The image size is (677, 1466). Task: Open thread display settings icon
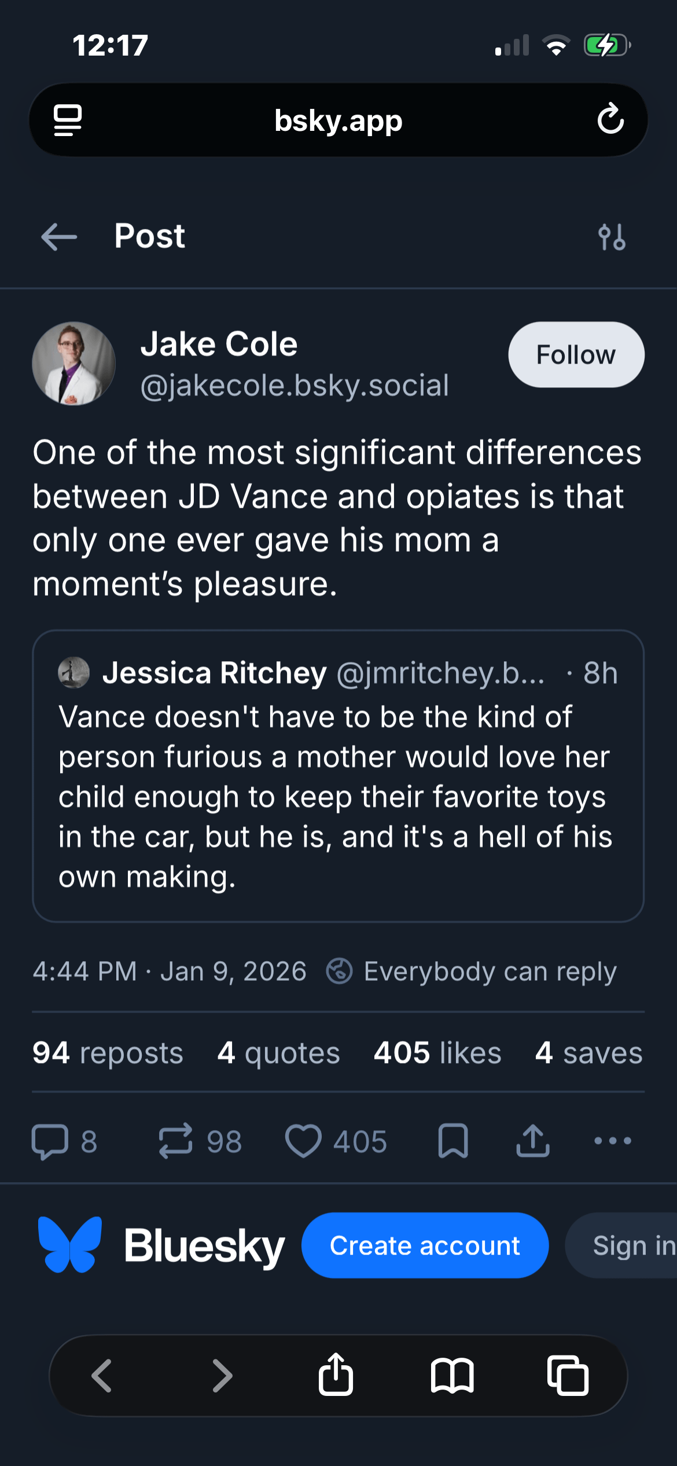click(x=612, y=237)
